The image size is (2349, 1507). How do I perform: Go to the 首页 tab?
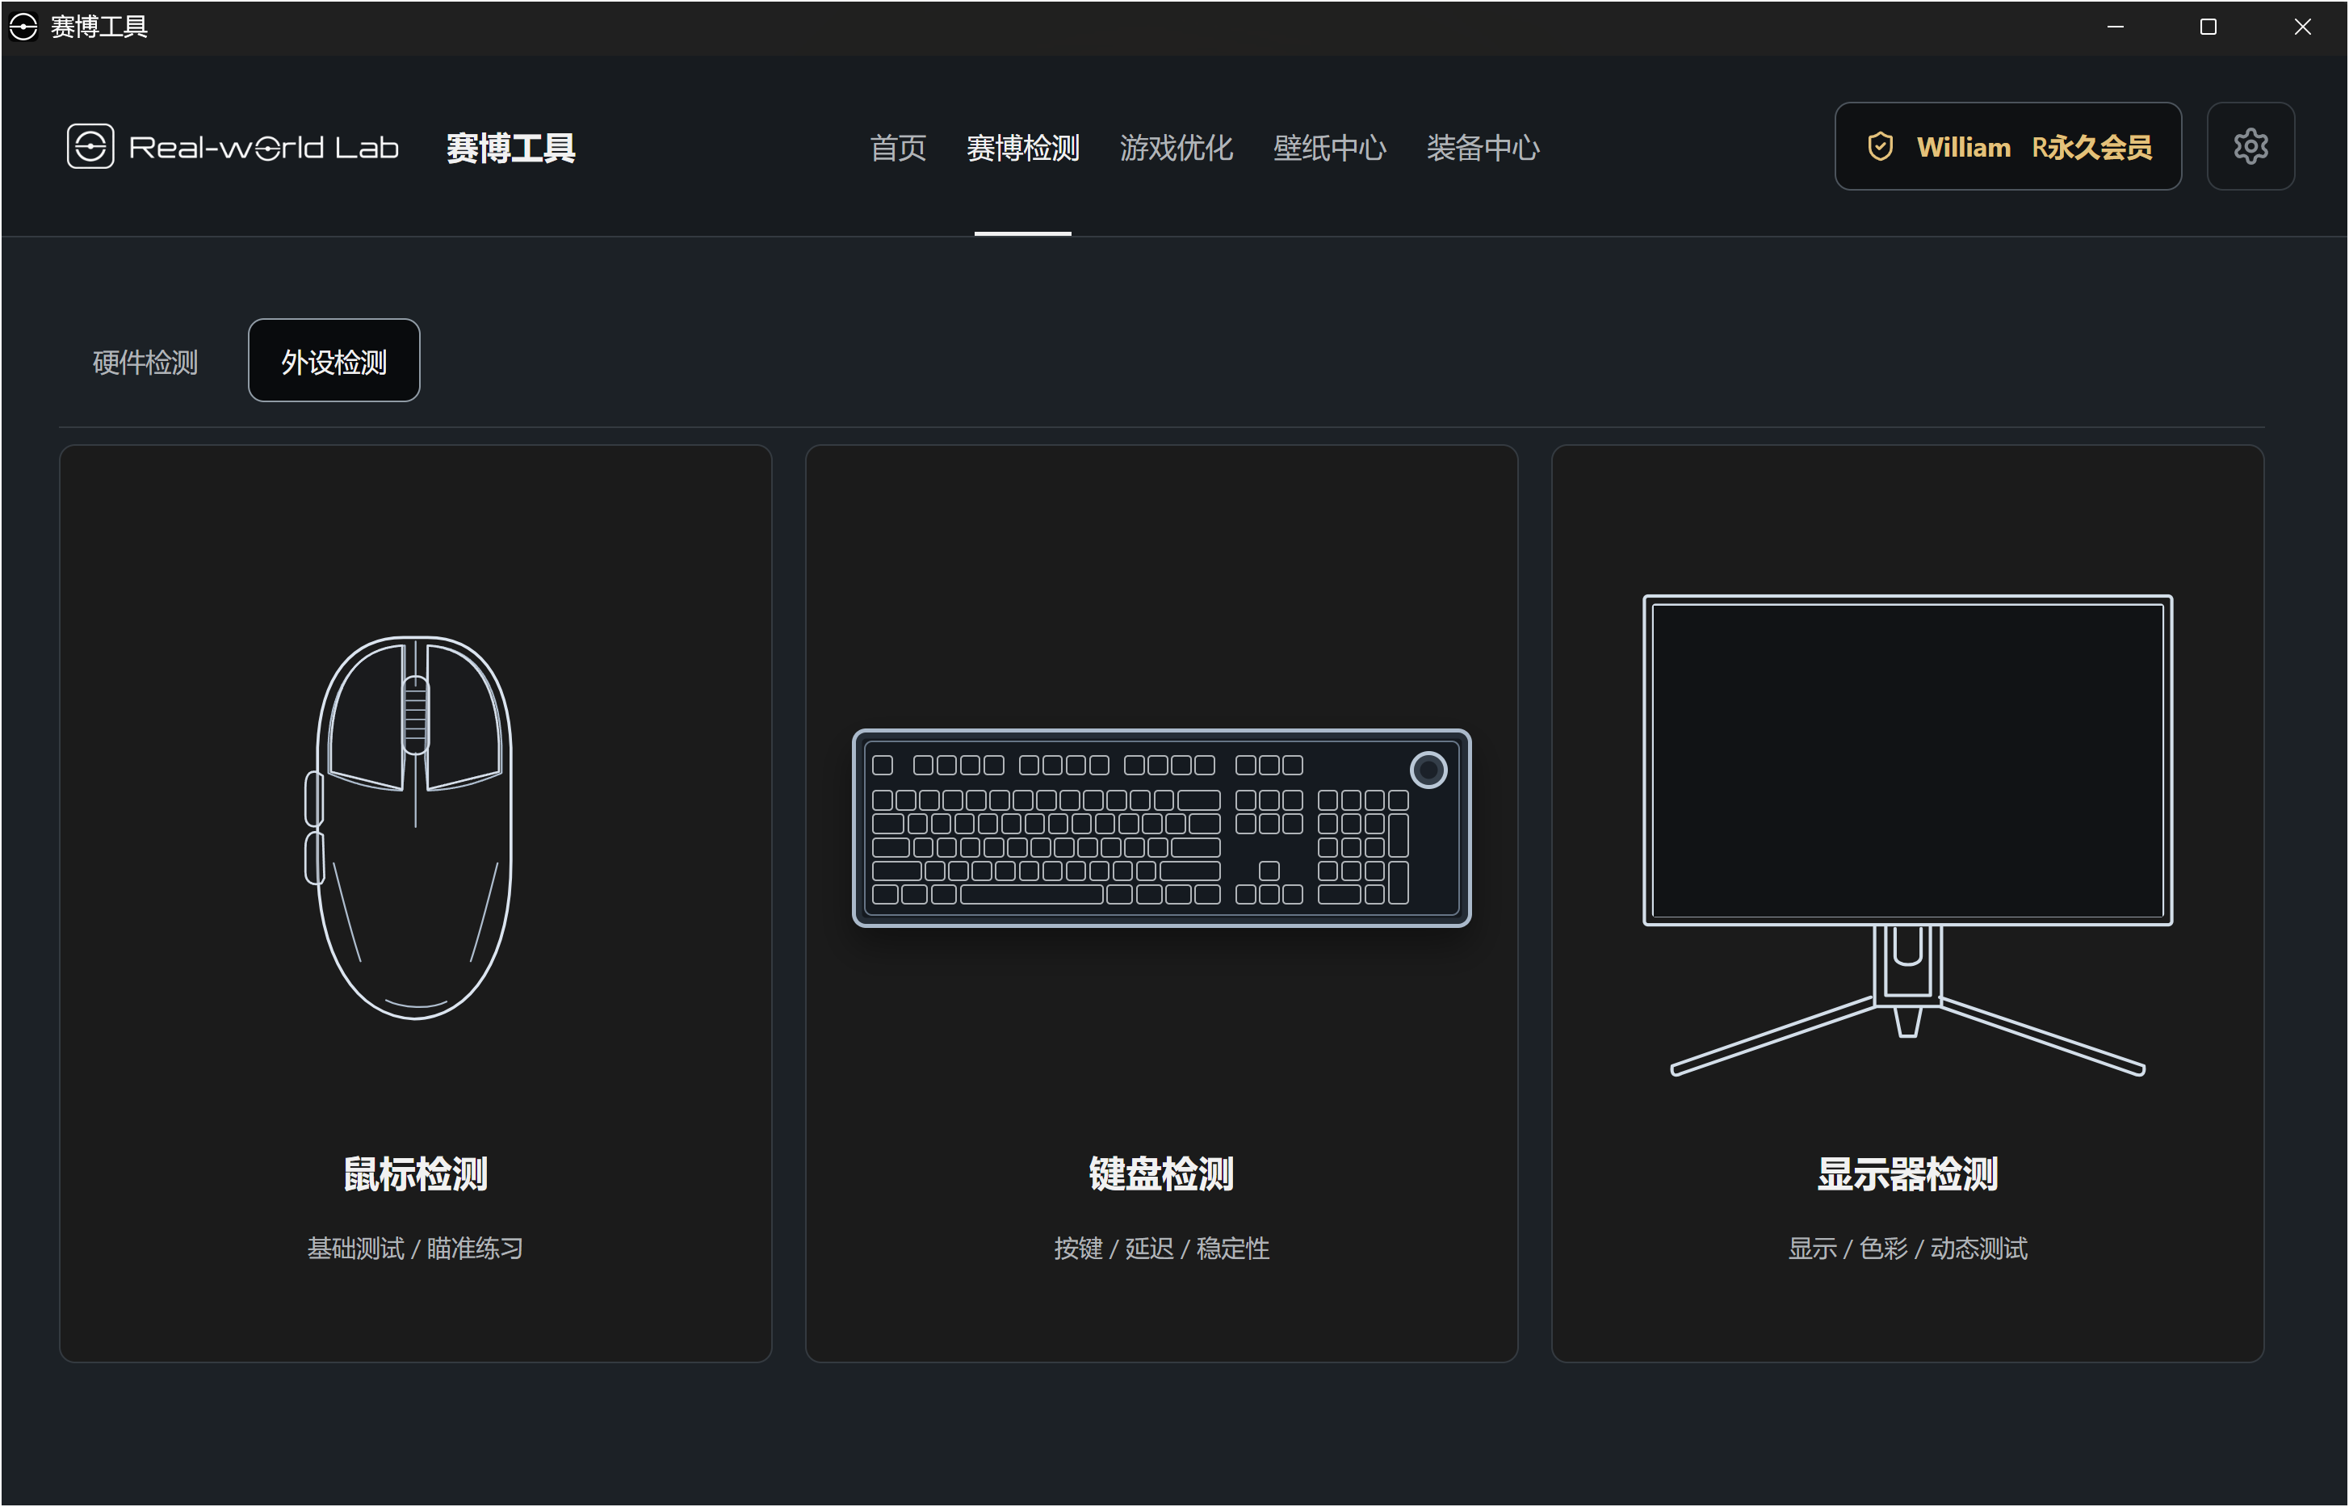(x=897, y=148)
